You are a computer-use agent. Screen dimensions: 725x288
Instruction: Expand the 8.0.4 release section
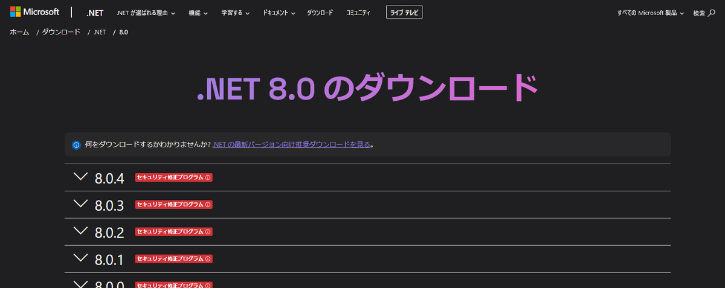click(x=367, y=178)
